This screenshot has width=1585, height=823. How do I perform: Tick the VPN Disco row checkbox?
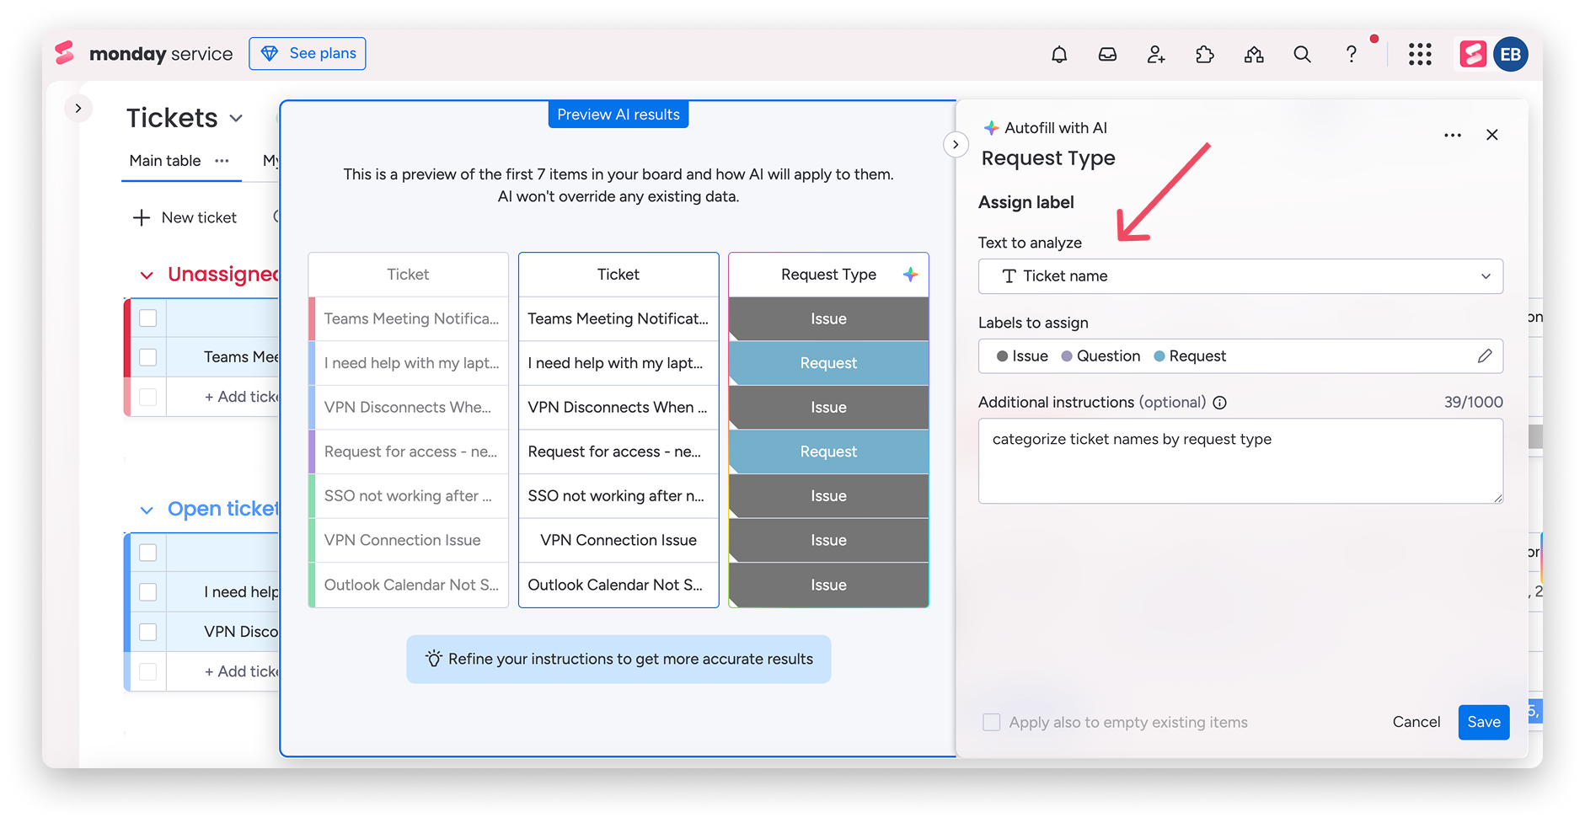(148, 632)
